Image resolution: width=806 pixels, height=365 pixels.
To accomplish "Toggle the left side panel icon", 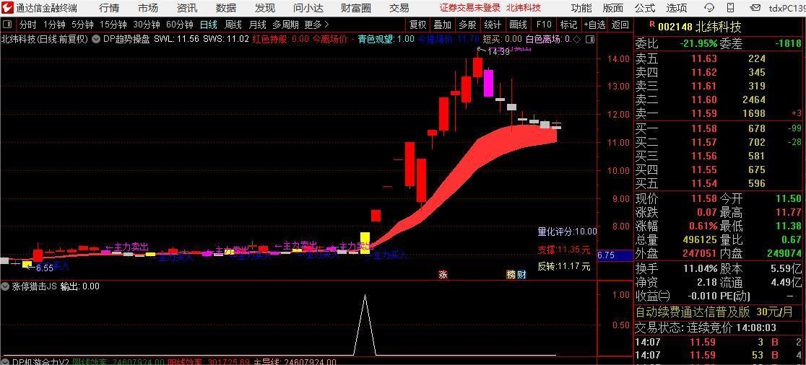I will point(7,25).
